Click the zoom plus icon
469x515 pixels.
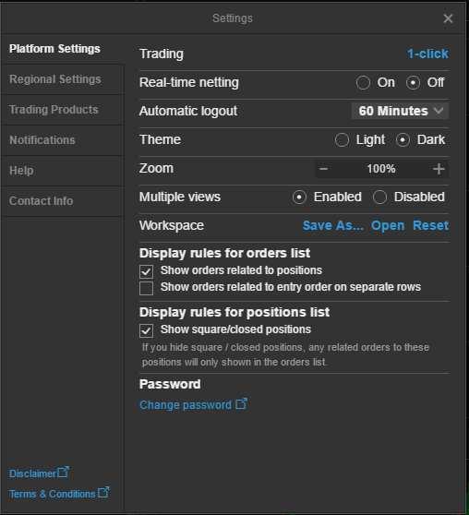click(439, 169)
